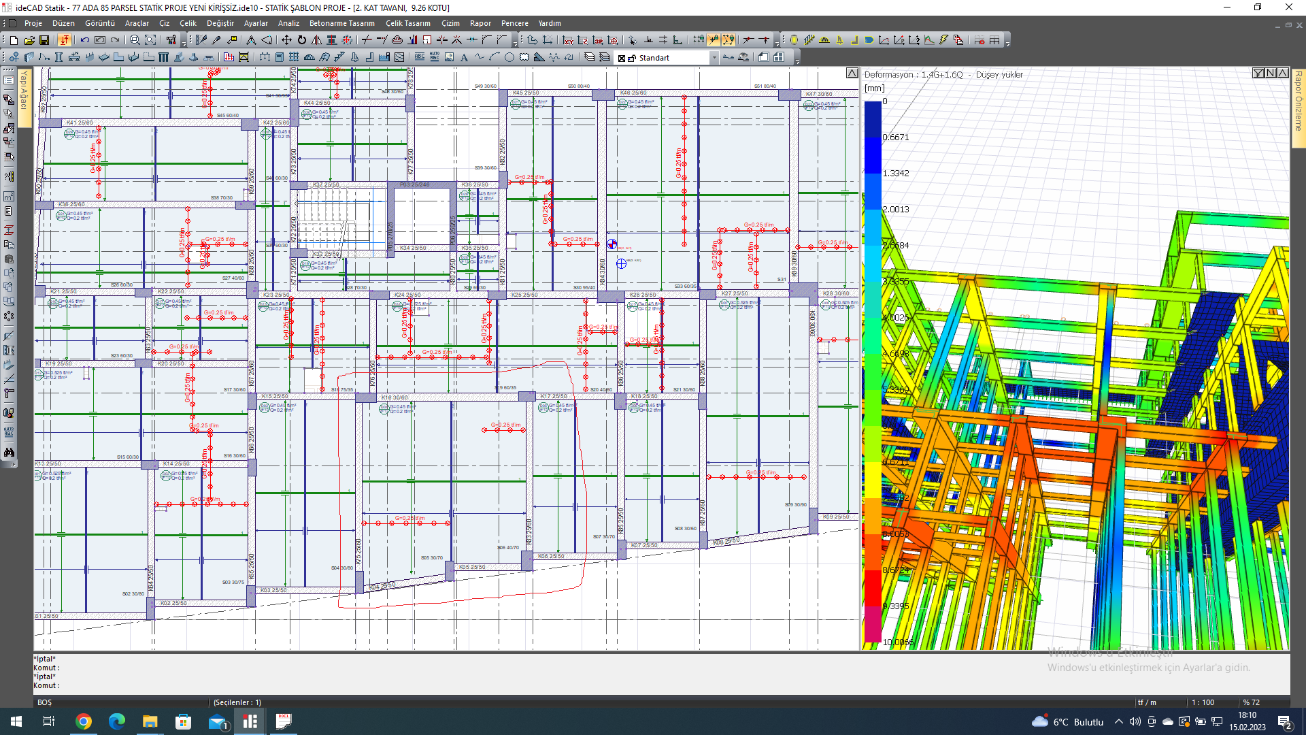Click the left toolbar AUTO ABC icon
This screenshot has width=1306, height=735.
coord(9,432)
